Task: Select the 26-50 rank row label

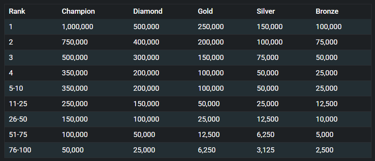Action: [x=18, y=119]
